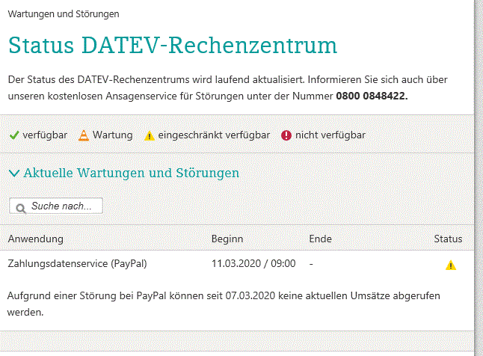Click the eingeschränkt verfügbar legend label
Viewport: 483px width, 356px height.
[x=214, y=135]
